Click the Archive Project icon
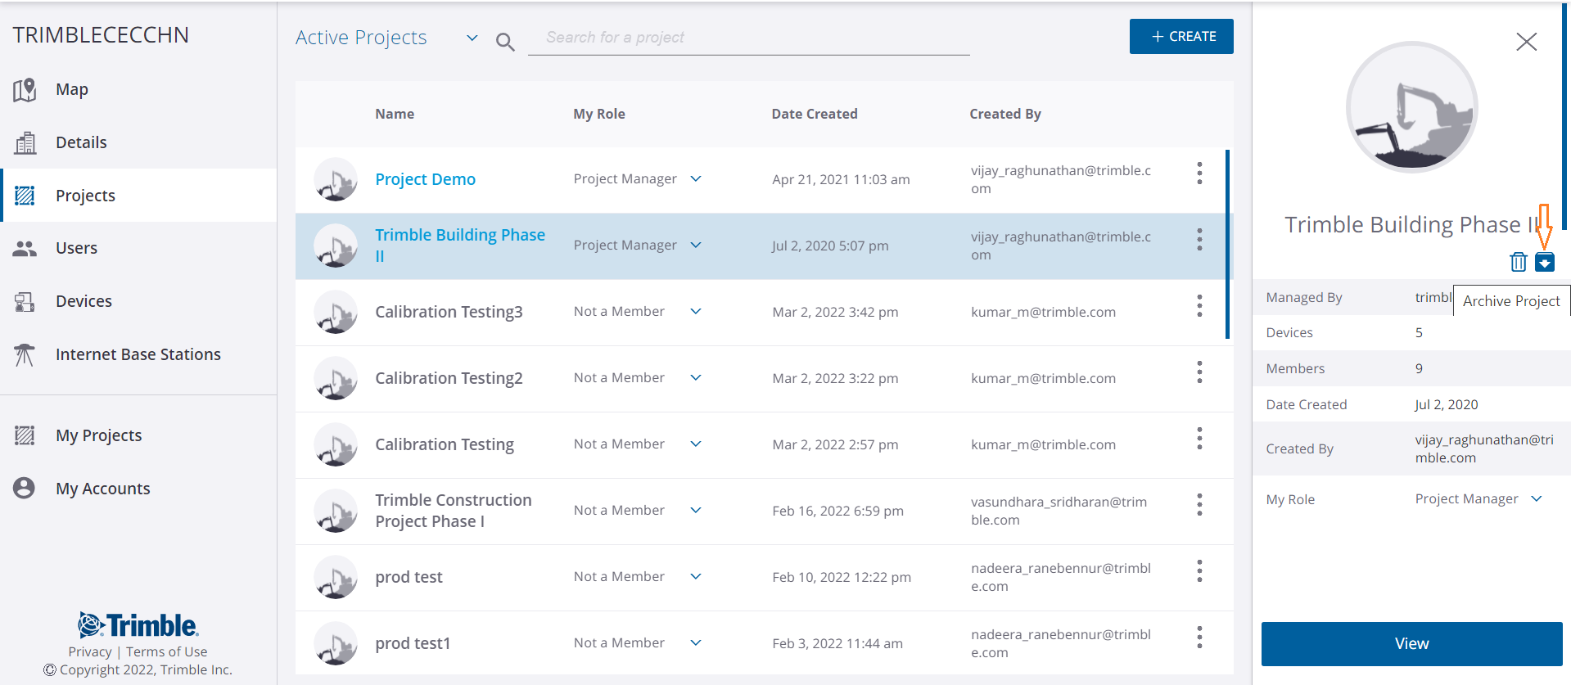The image size is (1571, 685). pyautogui.click(x=1544, y=262)
